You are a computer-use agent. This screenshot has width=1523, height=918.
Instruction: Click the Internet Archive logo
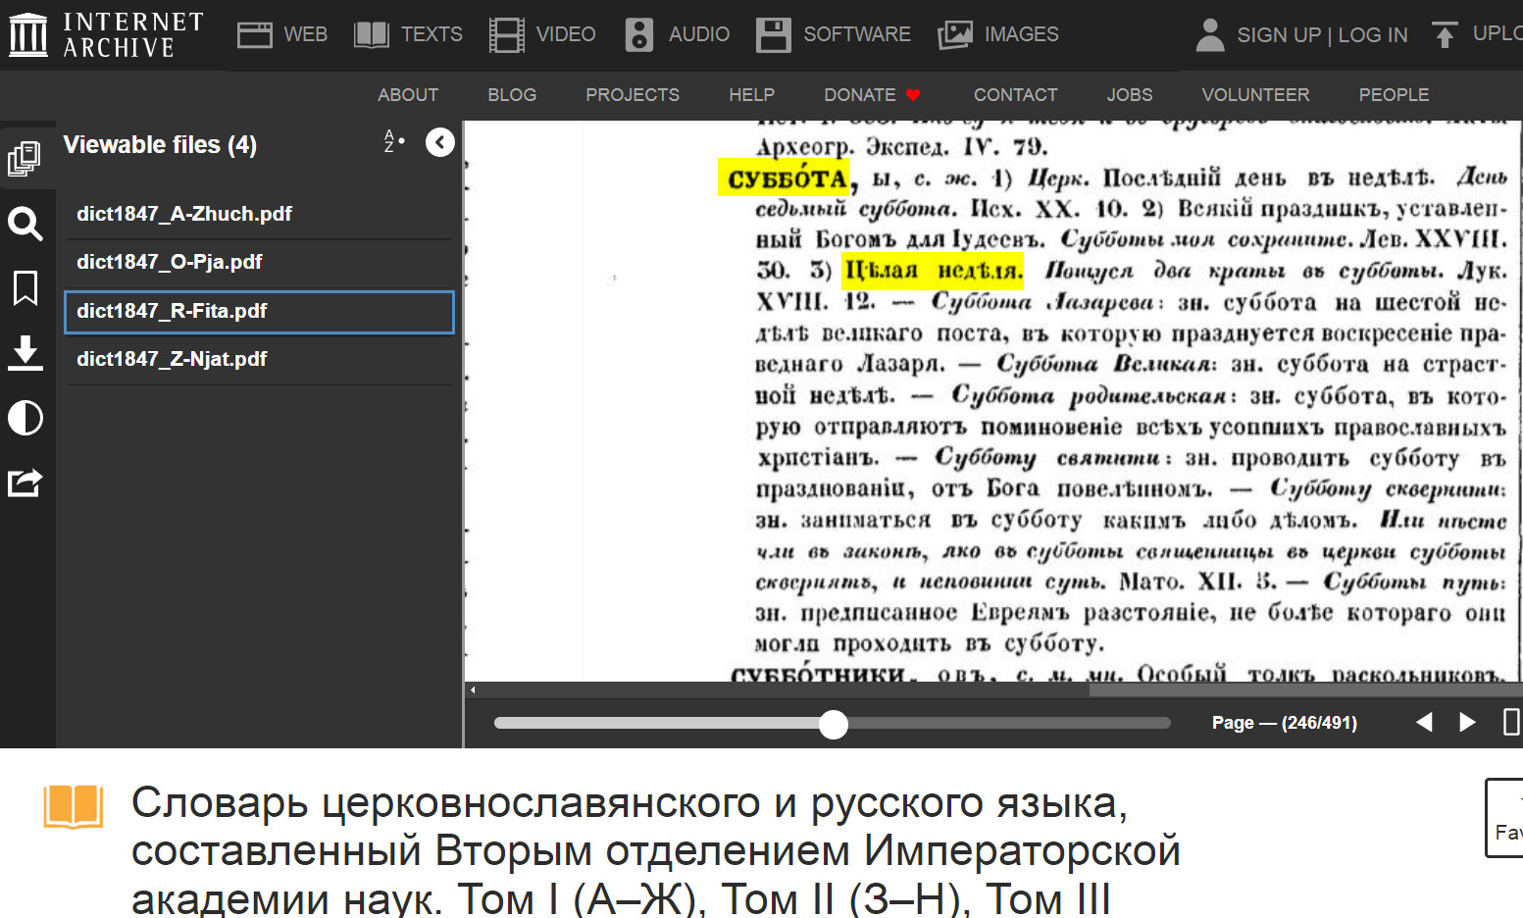click(x=105, y=34)
